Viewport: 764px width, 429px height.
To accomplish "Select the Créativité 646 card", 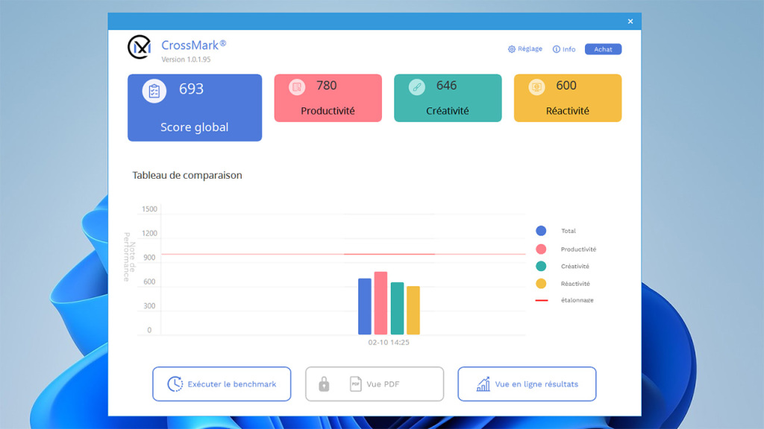I will coord(448,98).
